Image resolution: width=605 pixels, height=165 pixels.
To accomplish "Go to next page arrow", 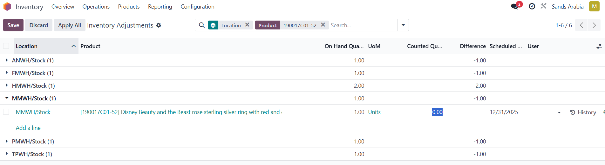I will pos(594,25).
